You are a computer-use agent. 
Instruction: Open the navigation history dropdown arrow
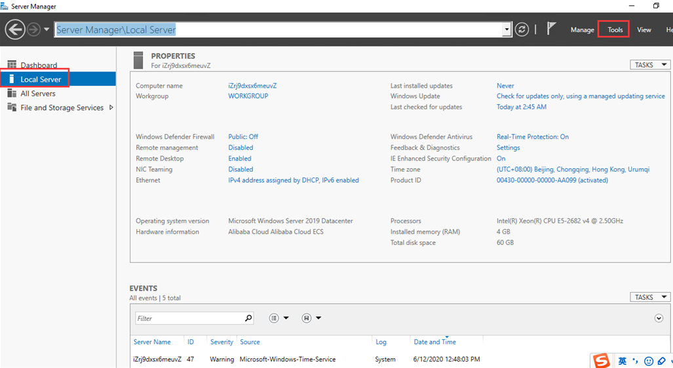[47, 29]
